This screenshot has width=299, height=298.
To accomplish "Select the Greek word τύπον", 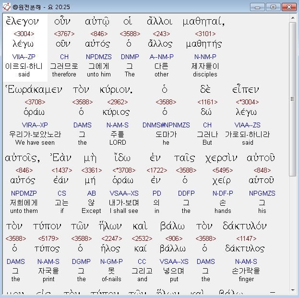I will pos(47,226).
